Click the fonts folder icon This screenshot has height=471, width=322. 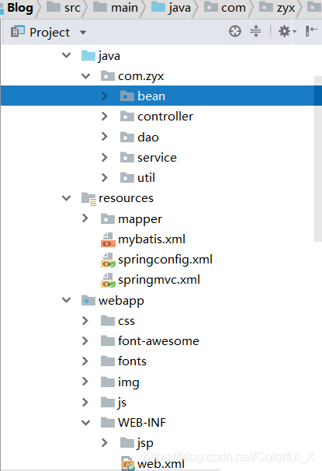(108, 361)
